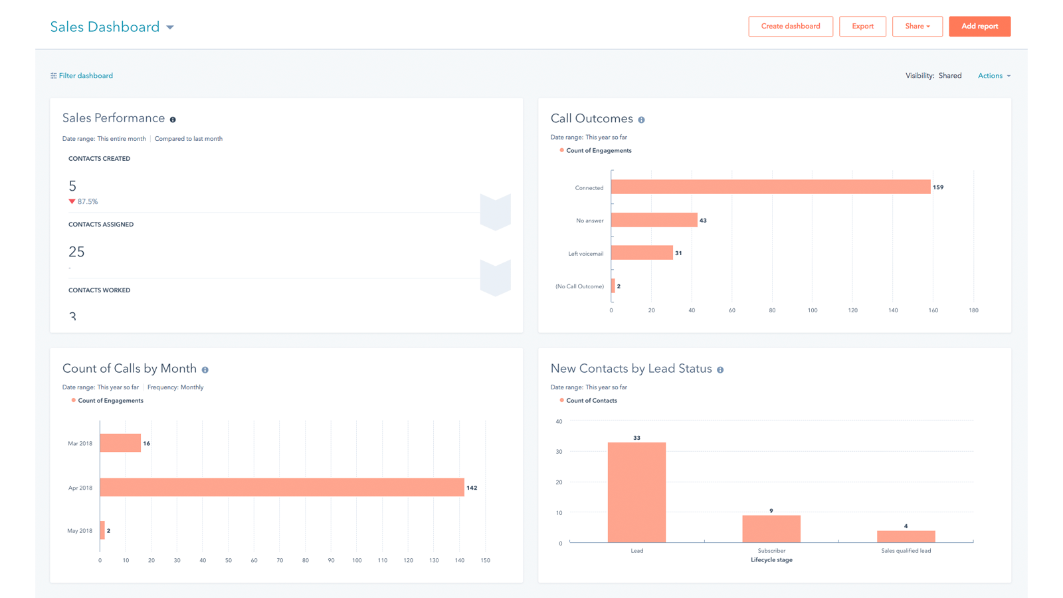The height and width of the screenshot is (598, 1063).
Task: Click the funnel chevron beside Contacts Assigned
Action: click(495, 278)
